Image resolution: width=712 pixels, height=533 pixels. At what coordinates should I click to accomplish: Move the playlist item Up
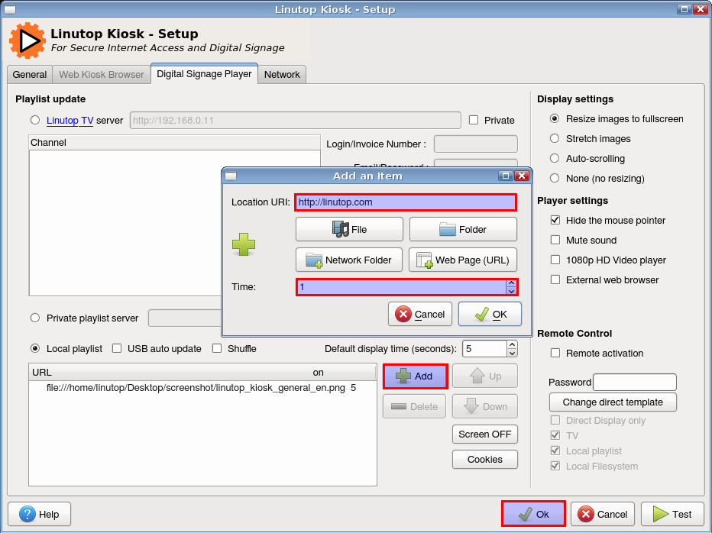[x=485, y=376]
